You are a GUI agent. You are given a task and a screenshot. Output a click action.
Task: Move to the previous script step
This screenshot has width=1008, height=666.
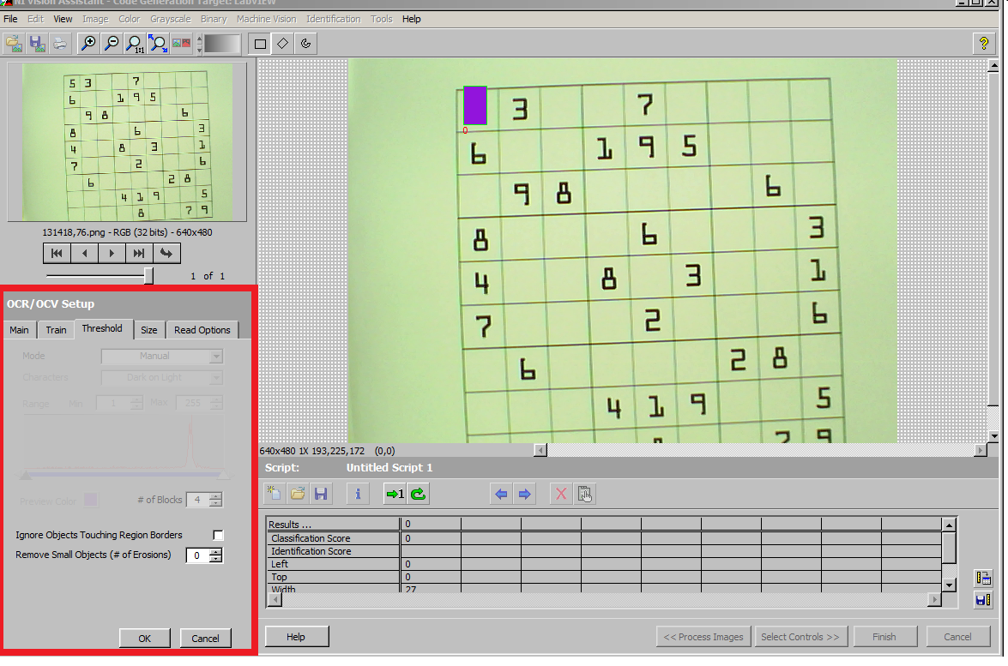tap(502, 494)
